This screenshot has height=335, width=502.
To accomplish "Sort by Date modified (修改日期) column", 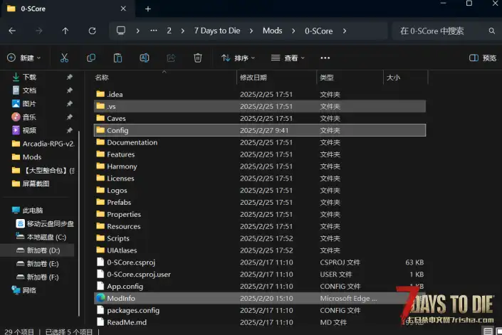I will pos(253,78).
